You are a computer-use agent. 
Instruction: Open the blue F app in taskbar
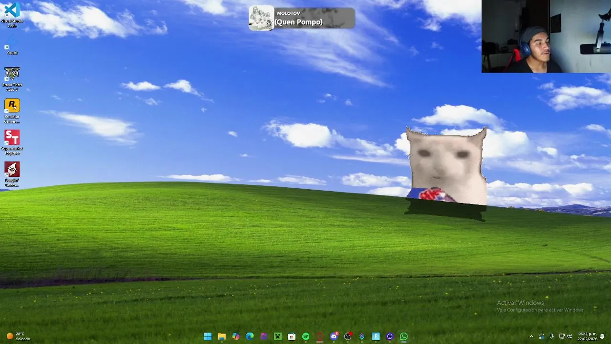[376, 336]
